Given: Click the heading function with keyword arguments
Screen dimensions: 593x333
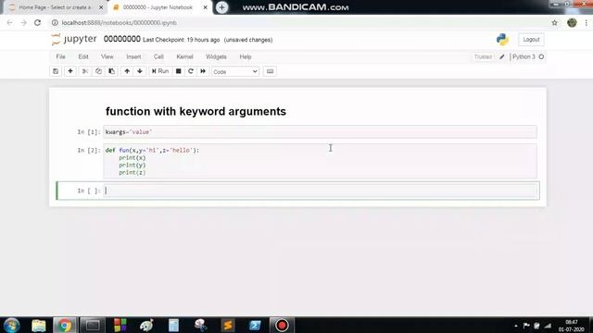Looking at the screenshot, I should point(196,111).
